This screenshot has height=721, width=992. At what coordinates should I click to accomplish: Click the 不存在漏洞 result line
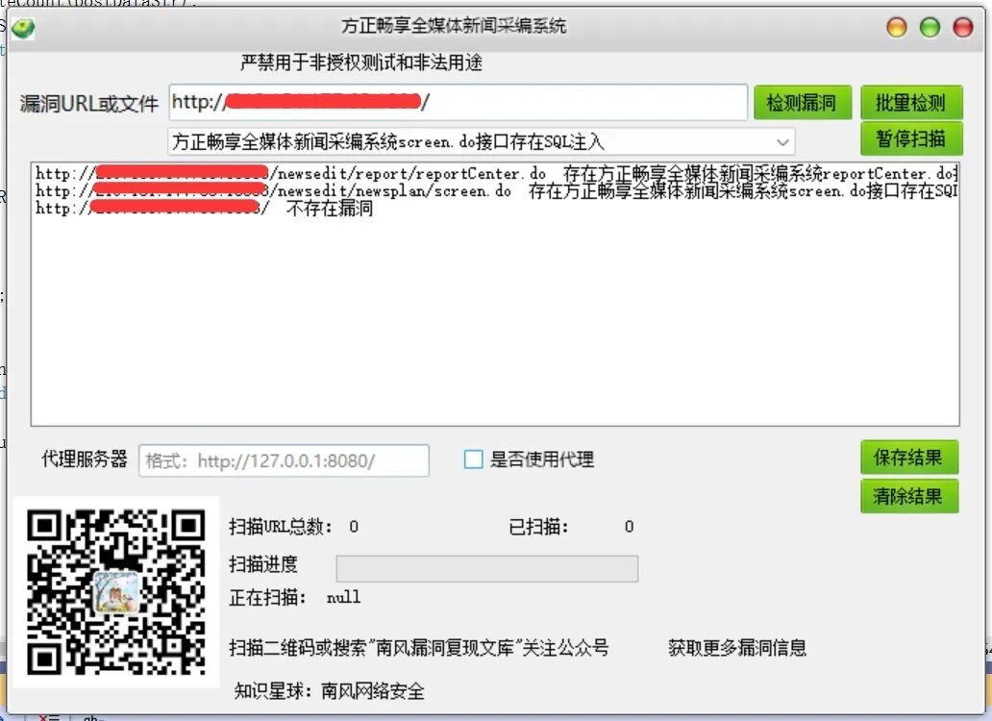[204, 208]
